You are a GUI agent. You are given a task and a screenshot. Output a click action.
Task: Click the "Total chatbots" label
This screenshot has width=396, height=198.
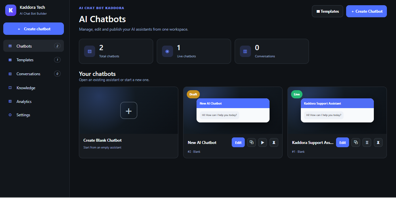coord(109,56)
